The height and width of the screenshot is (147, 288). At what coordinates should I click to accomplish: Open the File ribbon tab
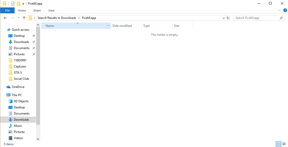(7, 10)
